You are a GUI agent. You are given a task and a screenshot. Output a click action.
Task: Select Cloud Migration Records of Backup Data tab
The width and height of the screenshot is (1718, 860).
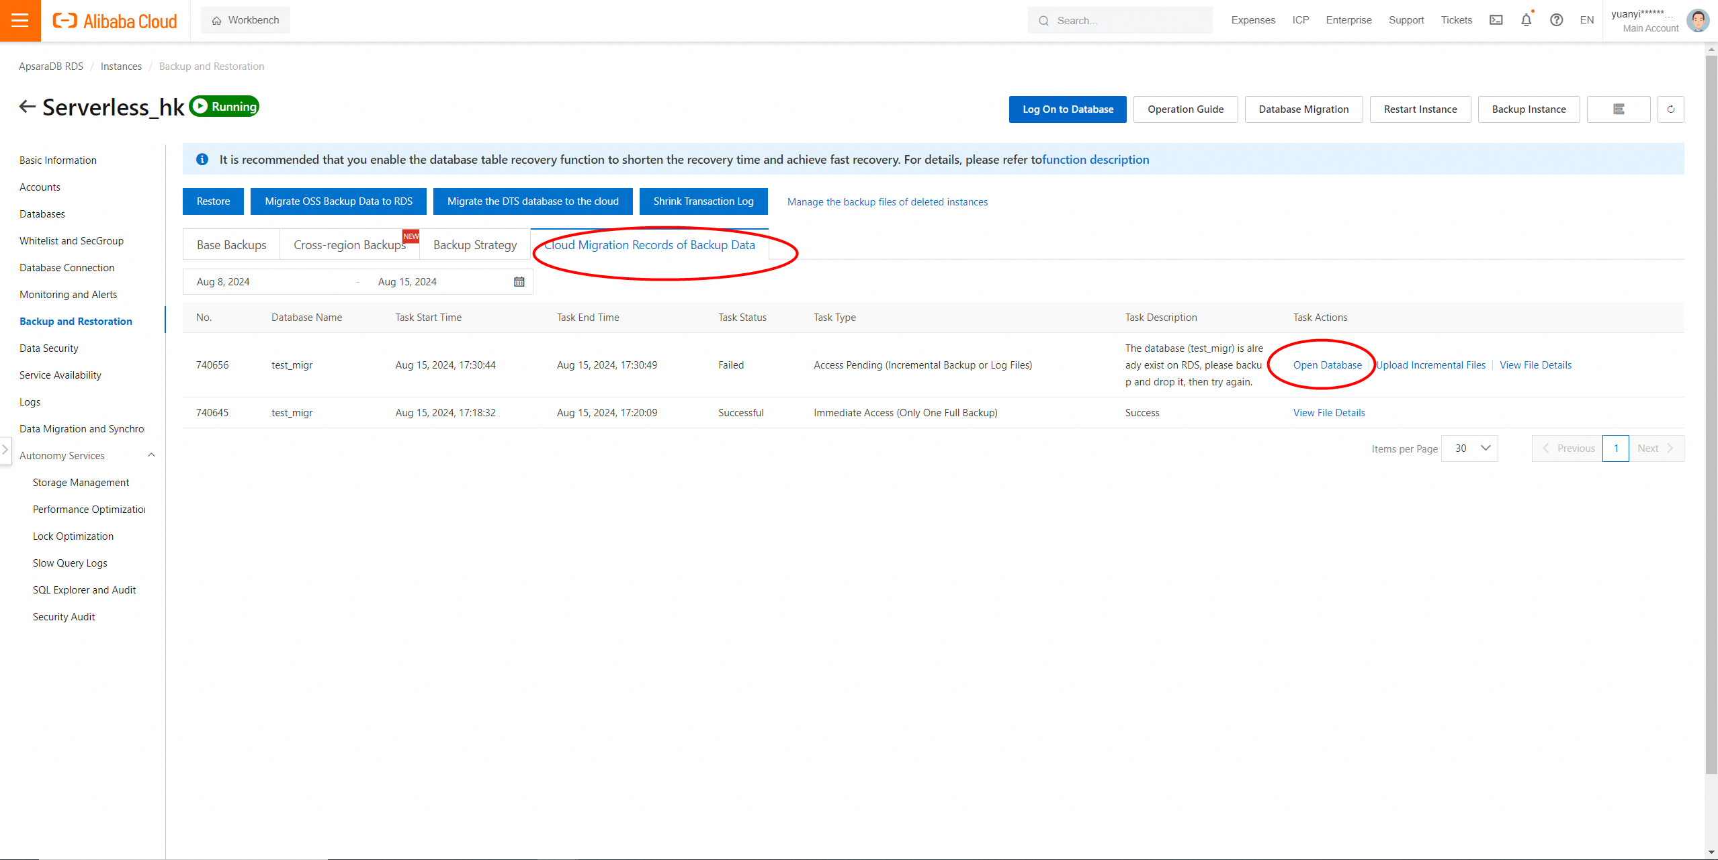[650, 245]
